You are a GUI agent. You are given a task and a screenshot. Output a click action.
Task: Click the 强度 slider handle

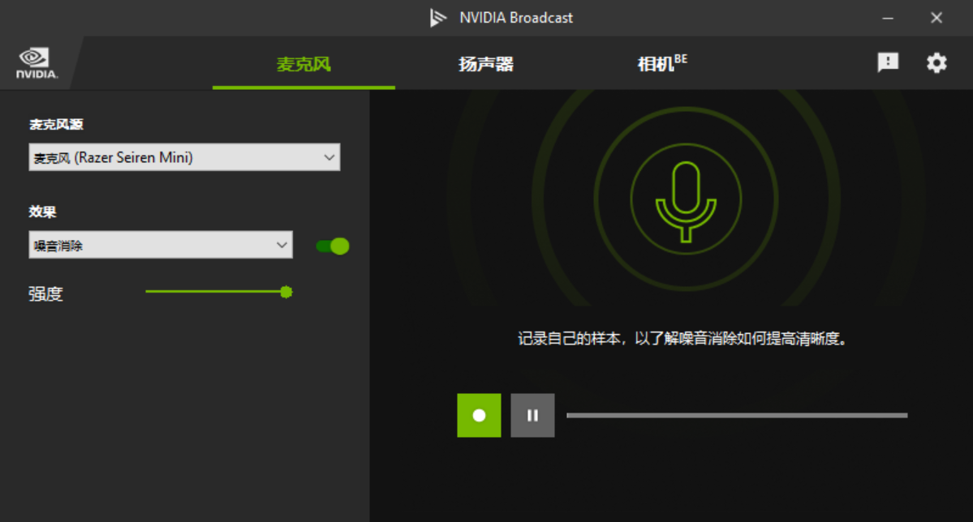click(286, 292)
